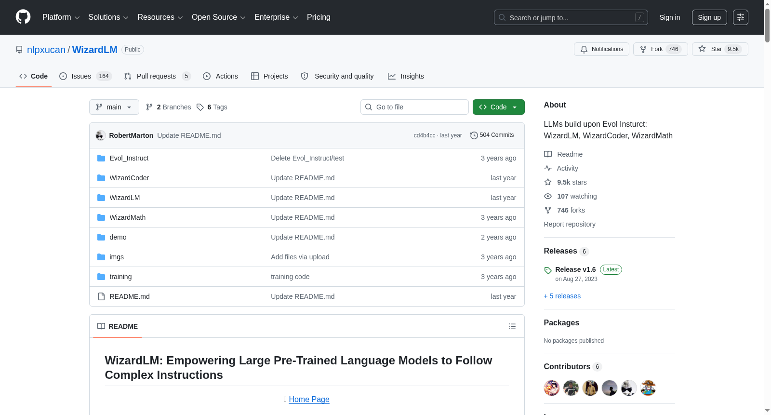The height and width of the screenshot is (415, 771).
Task: Switch to the Issues tab
Action: [85, 76]
